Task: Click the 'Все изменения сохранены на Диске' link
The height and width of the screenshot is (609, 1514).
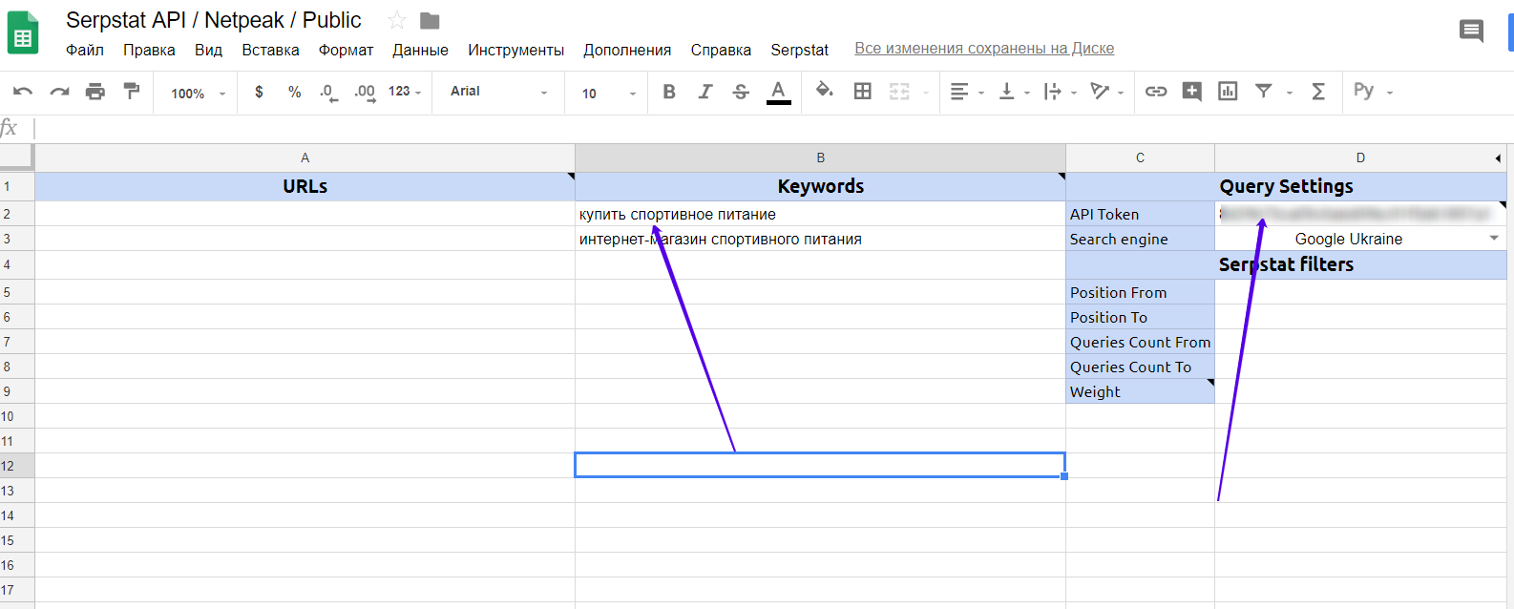Action: point(983,49)
